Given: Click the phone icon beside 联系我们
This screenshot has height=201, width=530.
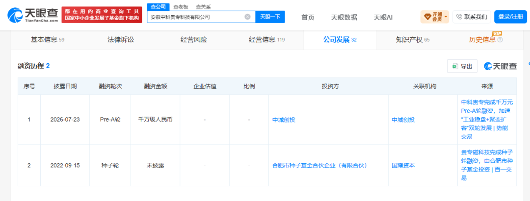Looking at the screenshot, I should pos(459,17).
